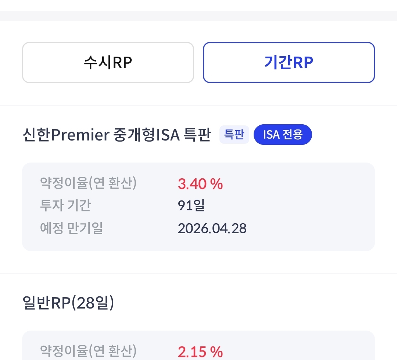Click the 2.15 % interest rate
The width and height of the screenshot is (397, 360).
pyautogui.click(x=200, y=352)
